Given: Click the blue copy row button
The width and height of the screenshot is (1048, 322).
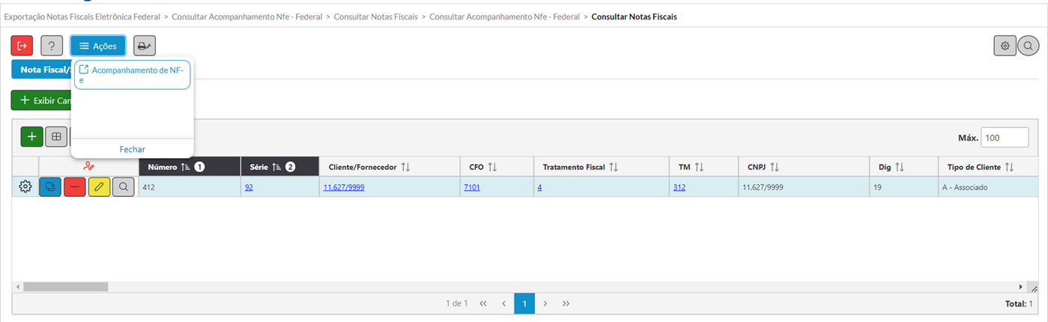Looking at the screenshot, I should point(50,187).
